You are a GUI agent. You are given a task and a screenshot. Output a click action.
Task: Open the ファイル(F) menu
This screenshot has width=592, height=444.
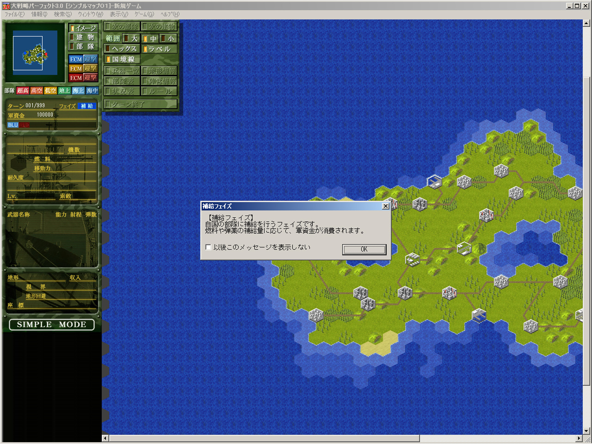14,14
